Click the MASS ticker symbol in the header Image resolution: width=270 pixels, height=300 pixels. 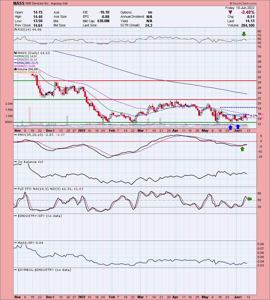coord(19,3)
